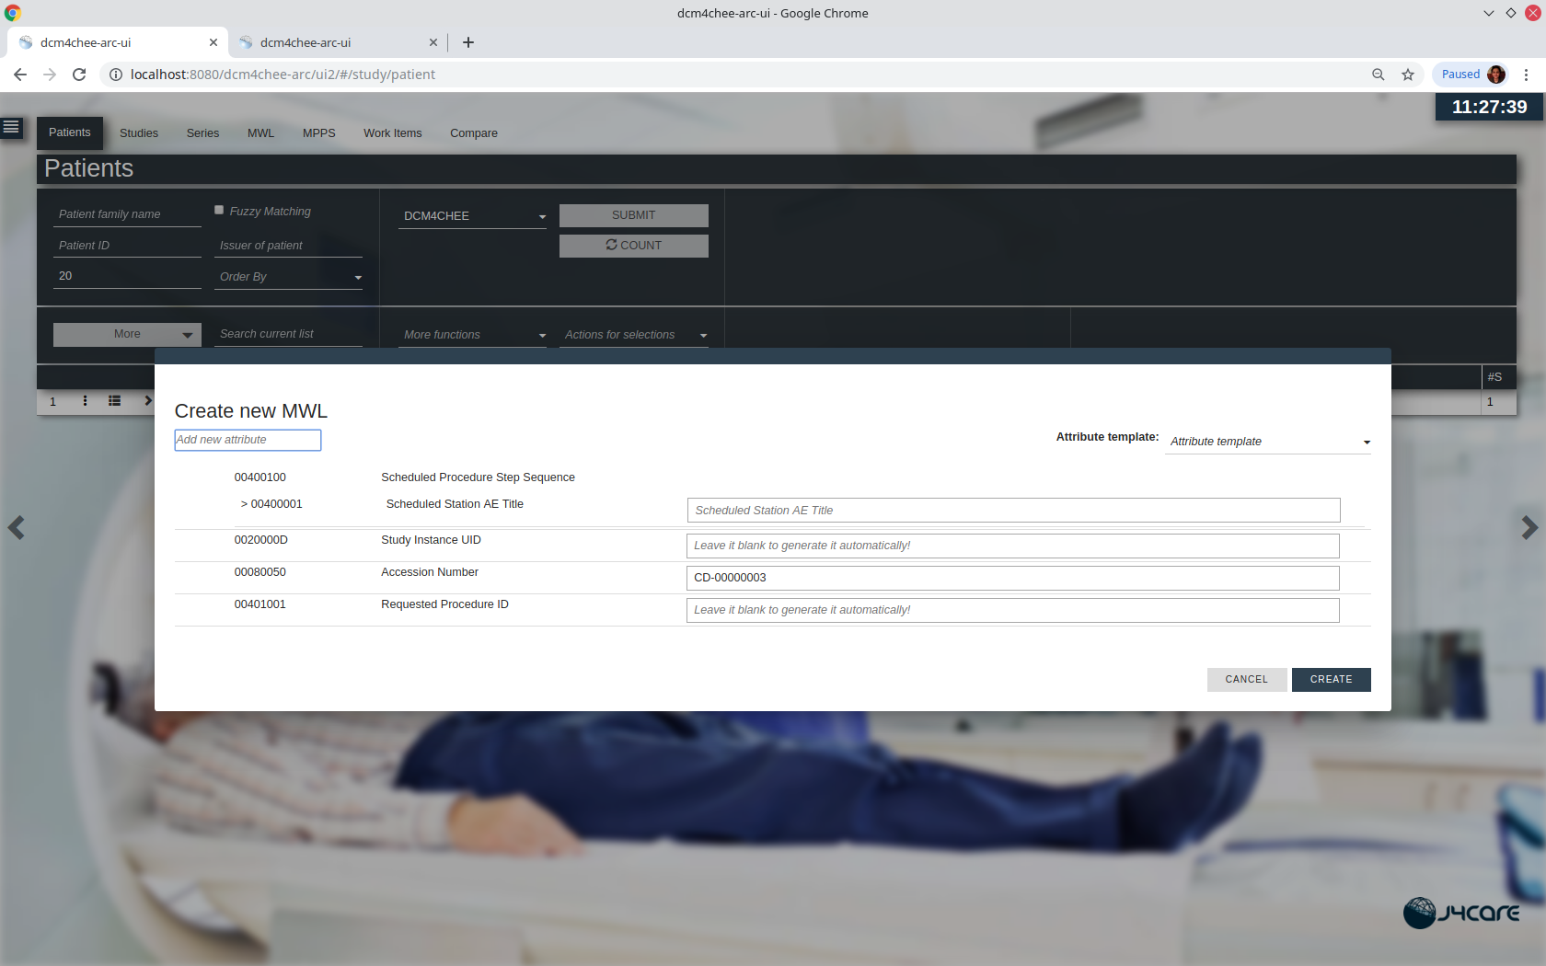Click the Accession Number field containing CD-00000003
This screenshot has height=966, width=1546.
1012,578
